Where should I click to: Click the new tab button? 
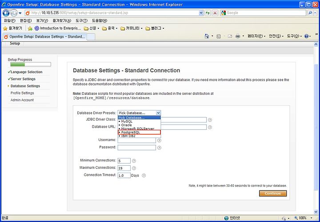(x=91, y=37)
